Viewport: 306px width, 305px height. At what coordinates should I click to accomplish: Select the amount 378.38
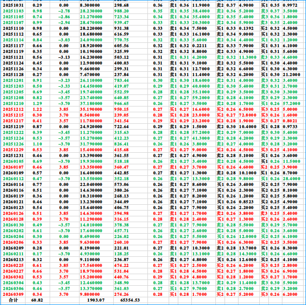click(121, 225)
